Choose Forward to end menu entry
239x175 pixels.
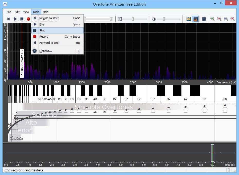click(x=58, y=43)
